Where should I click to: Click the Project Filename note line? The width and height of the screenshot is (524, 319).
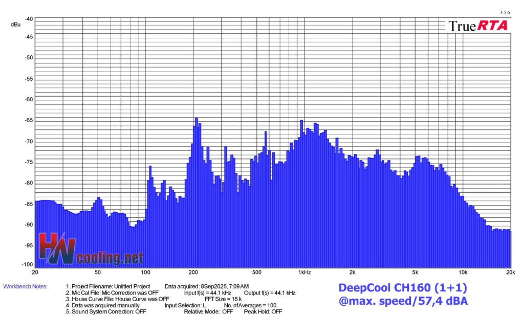107,286
